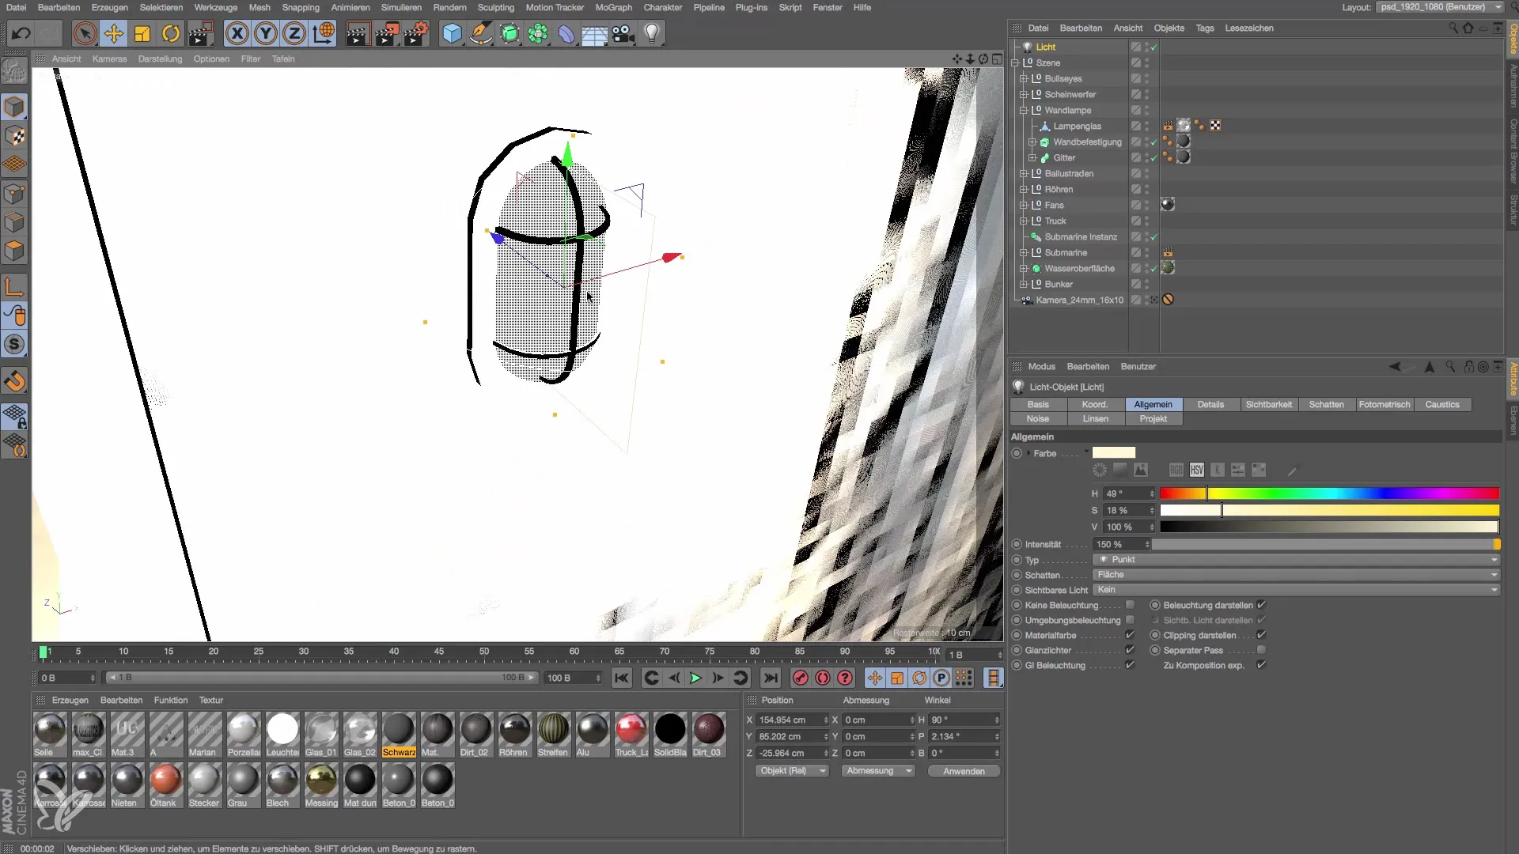
Task: Open viewport Kameras menu
Action: coord(109,59)
